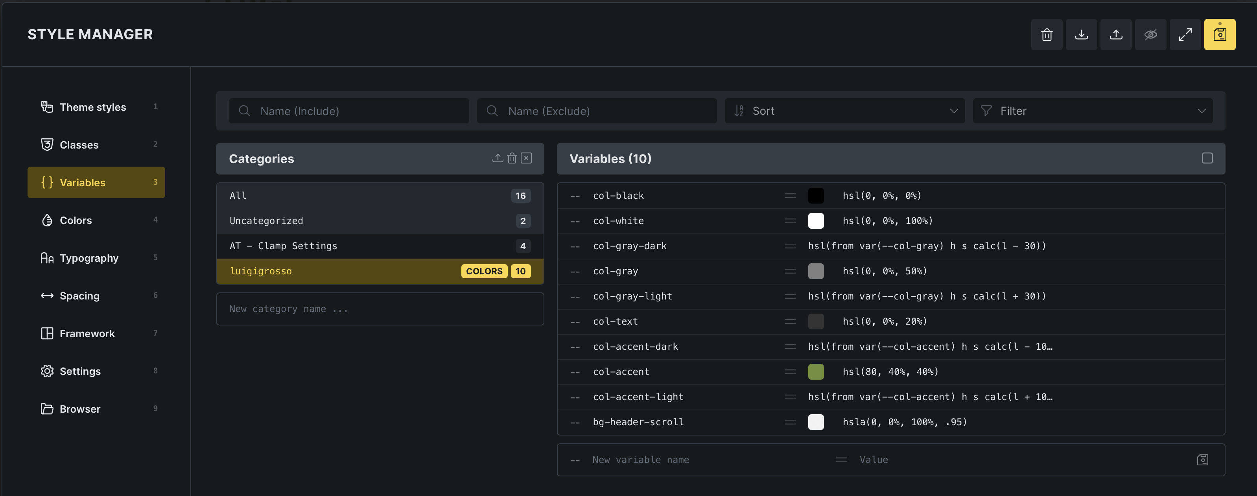This screenshot has width=1257, height=496.
Task: Open the Sort dropdown
Action: [x=844, y=111]
